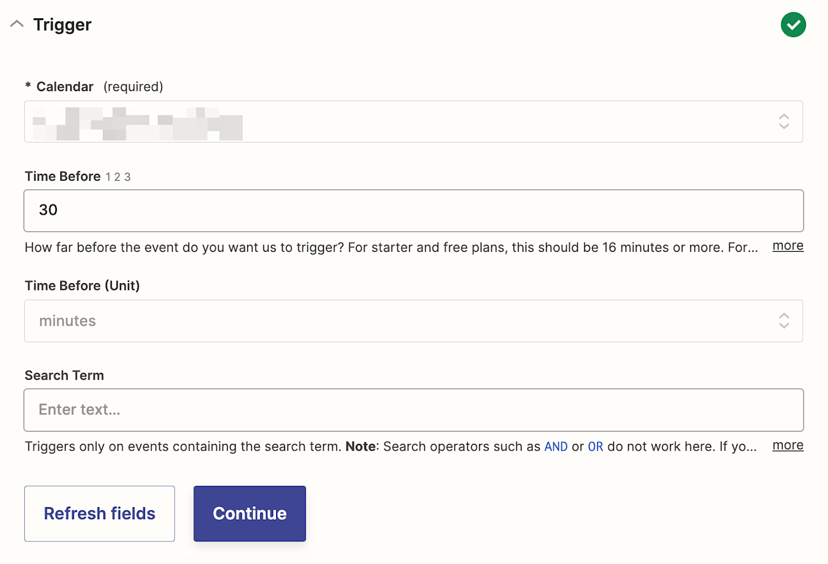The height and width of the screenshot is (564, 828).
Task: Click the green checkmark status icon
Action: point(793,25)
